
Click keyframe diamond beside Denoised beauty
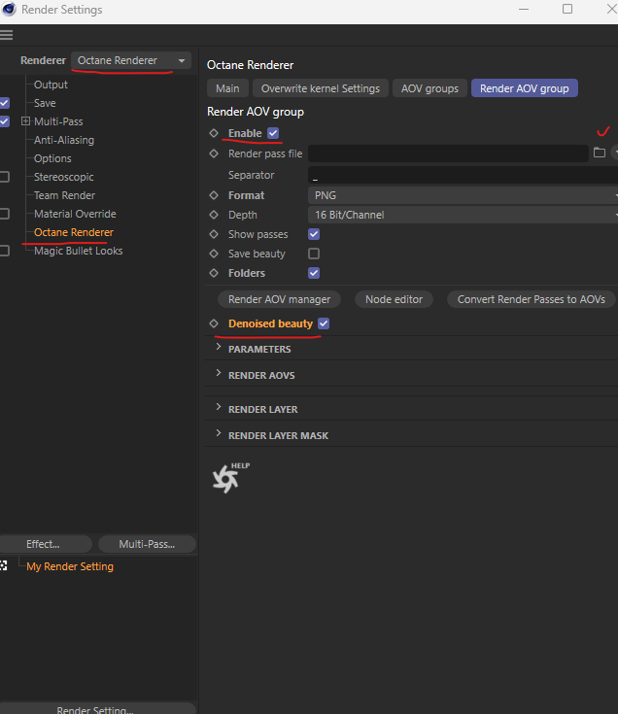(214, 323)
